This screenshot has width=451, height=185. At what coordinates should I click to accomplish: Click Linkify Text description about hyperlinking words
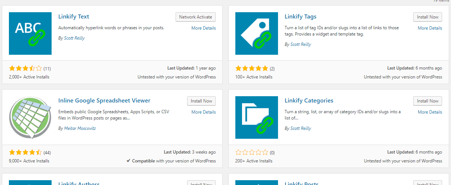(x=111, y=28)
